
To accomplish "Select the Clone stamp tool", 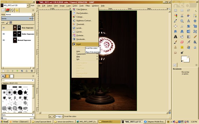I will click(176, 47).
